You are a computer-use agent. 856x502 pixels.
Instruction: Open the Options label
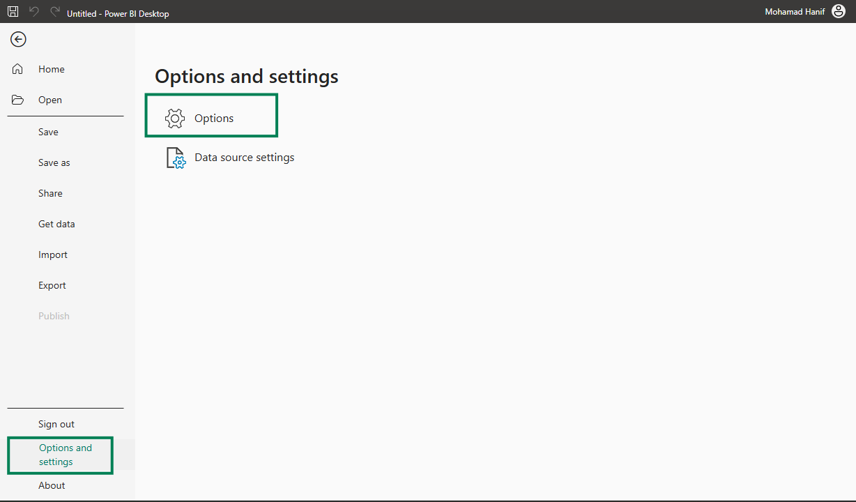pyautogui.click(x=214, y=119)
